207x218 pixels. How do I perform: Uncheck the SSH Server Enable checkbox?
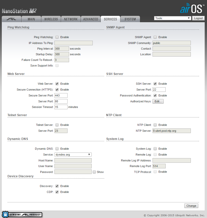155,84
